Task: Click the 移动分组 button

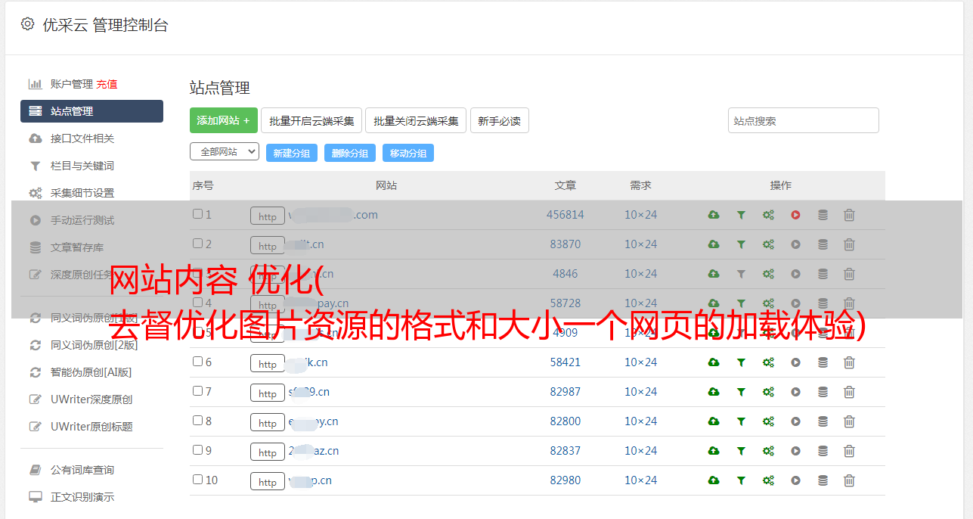Action: click(408, 153)
